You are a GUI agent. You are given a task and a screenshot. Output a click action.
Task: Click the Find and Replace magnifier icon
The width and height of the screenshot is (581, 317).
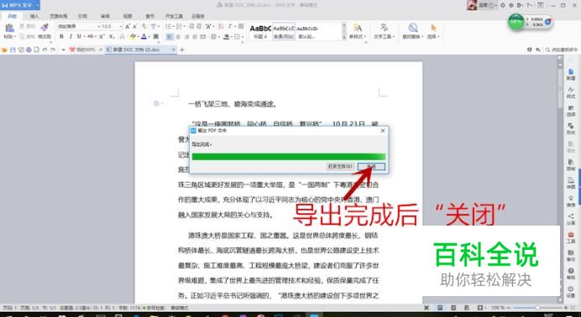[412, 29]
